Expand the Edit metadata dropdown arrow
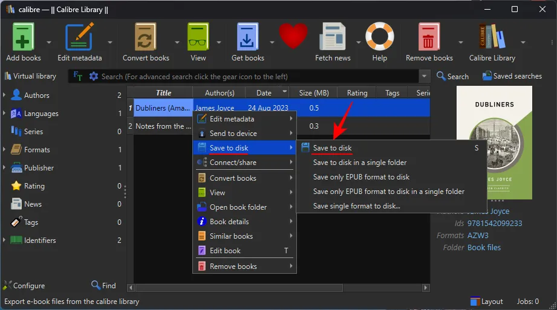This screenshot has width=557, height=310. coord(110,42)
